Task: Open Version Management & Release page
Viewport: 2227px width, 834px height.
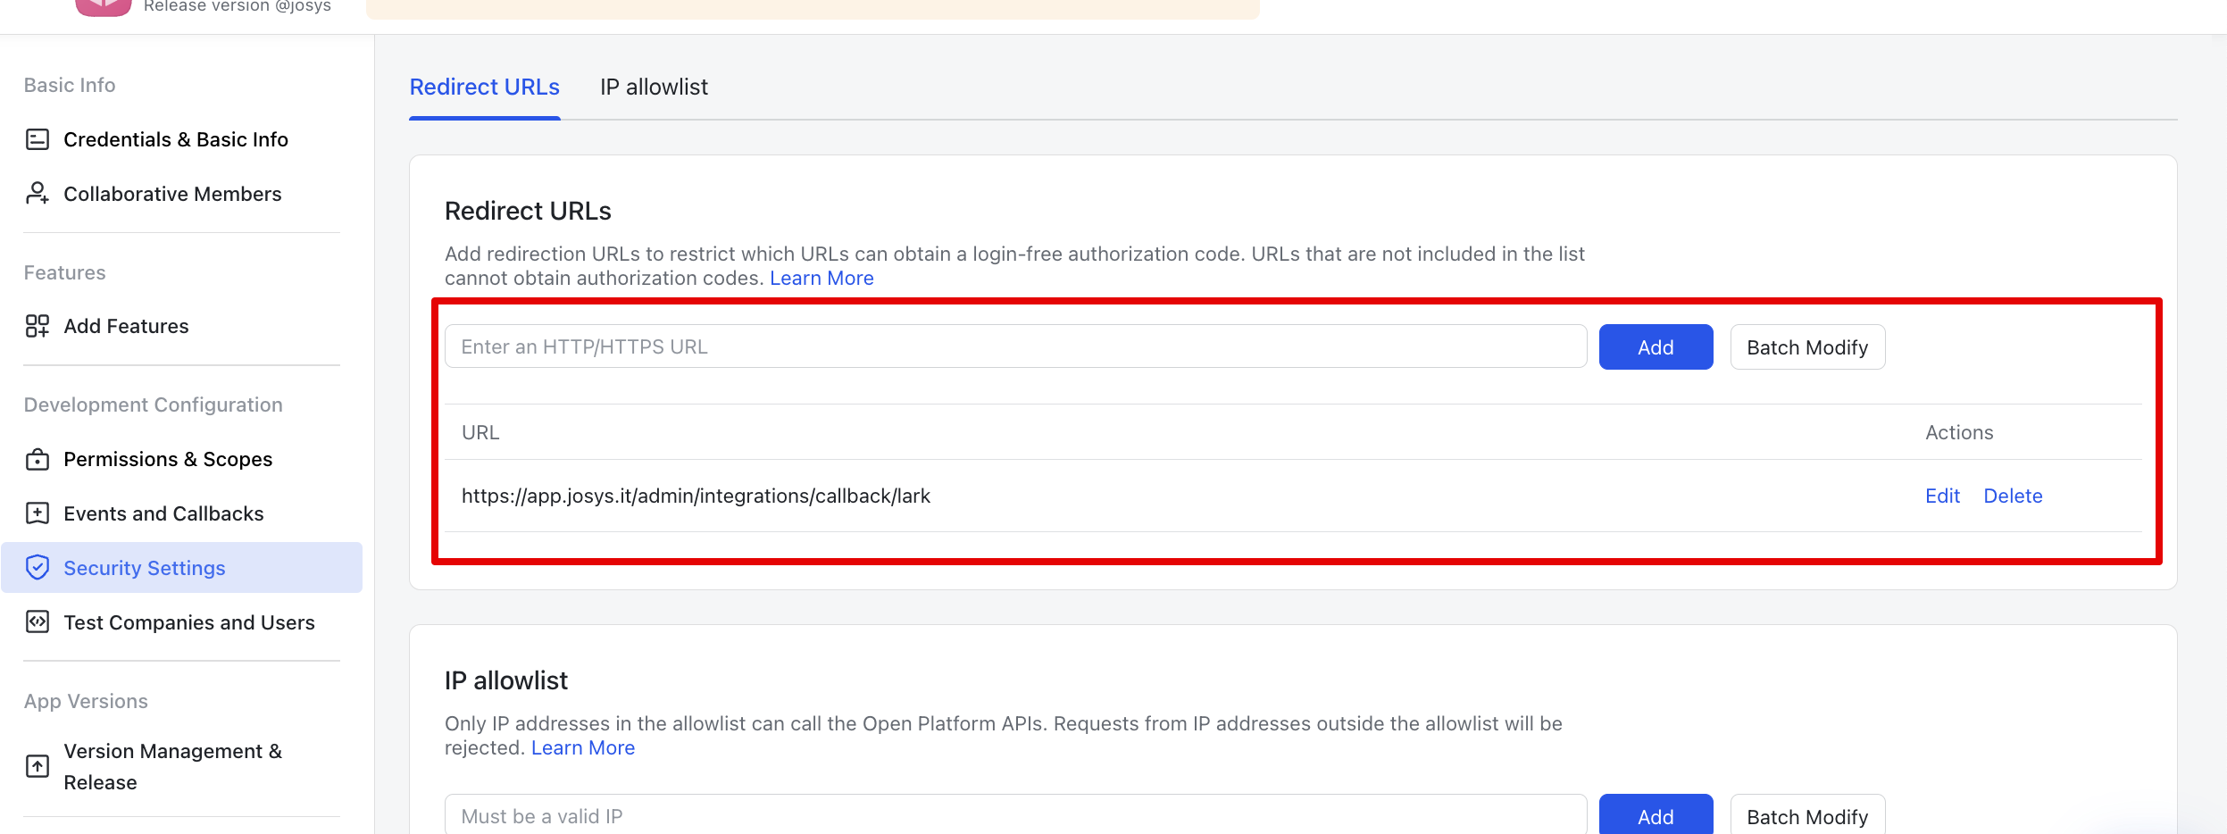Action: pyautogui.click(x=172, y=766)
